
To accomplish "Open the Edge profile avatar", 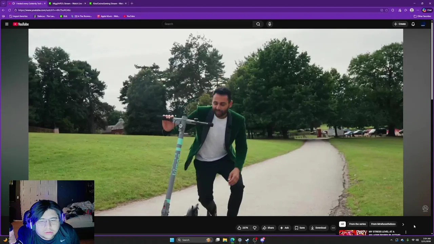I will coord(412,10).
